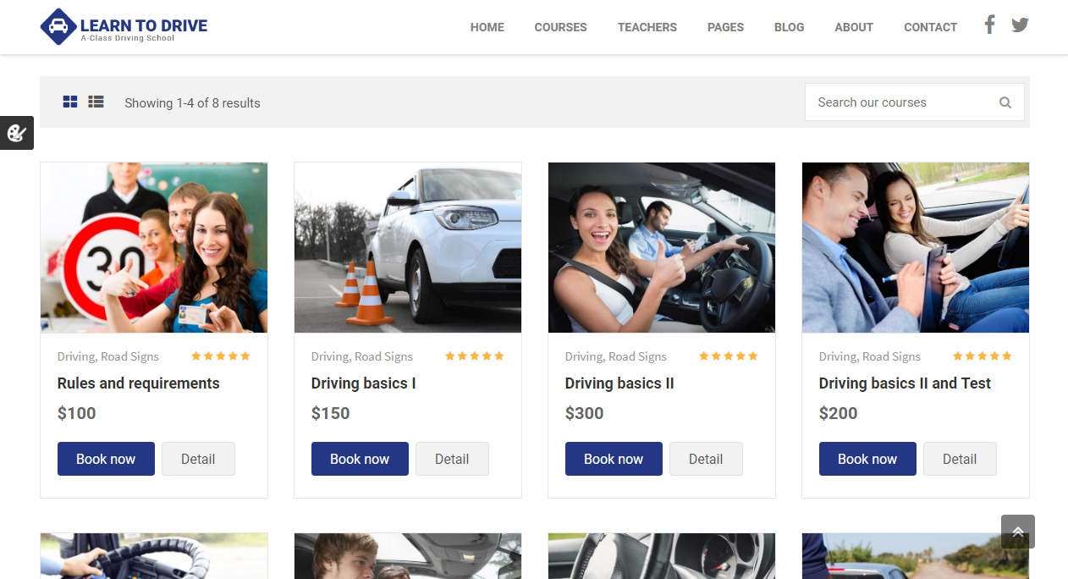Open the Pages menu

click(x=725, y=27)
